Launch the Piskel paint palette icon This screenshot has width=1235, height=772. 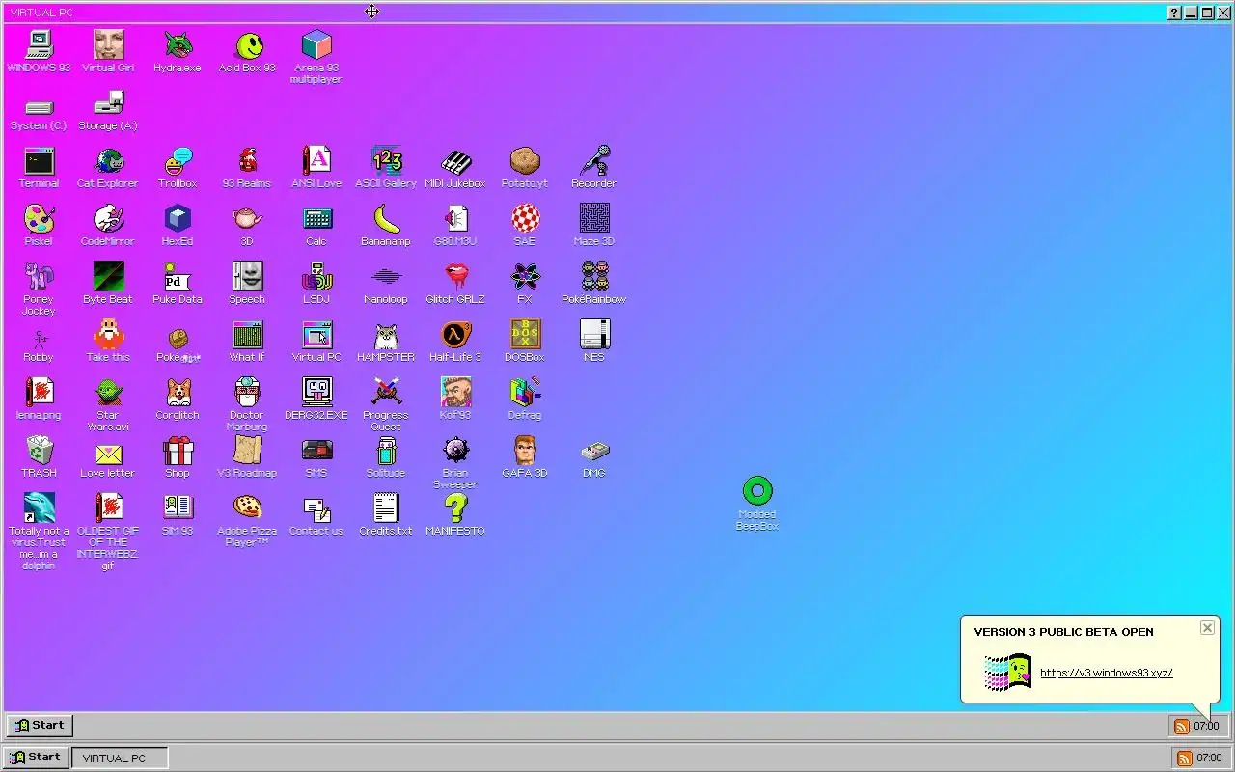point(39,226)
